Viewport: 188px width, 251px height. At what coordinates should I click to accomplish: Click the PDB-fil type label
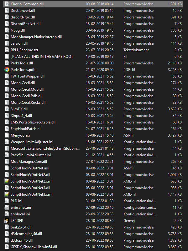coord(129,70)
